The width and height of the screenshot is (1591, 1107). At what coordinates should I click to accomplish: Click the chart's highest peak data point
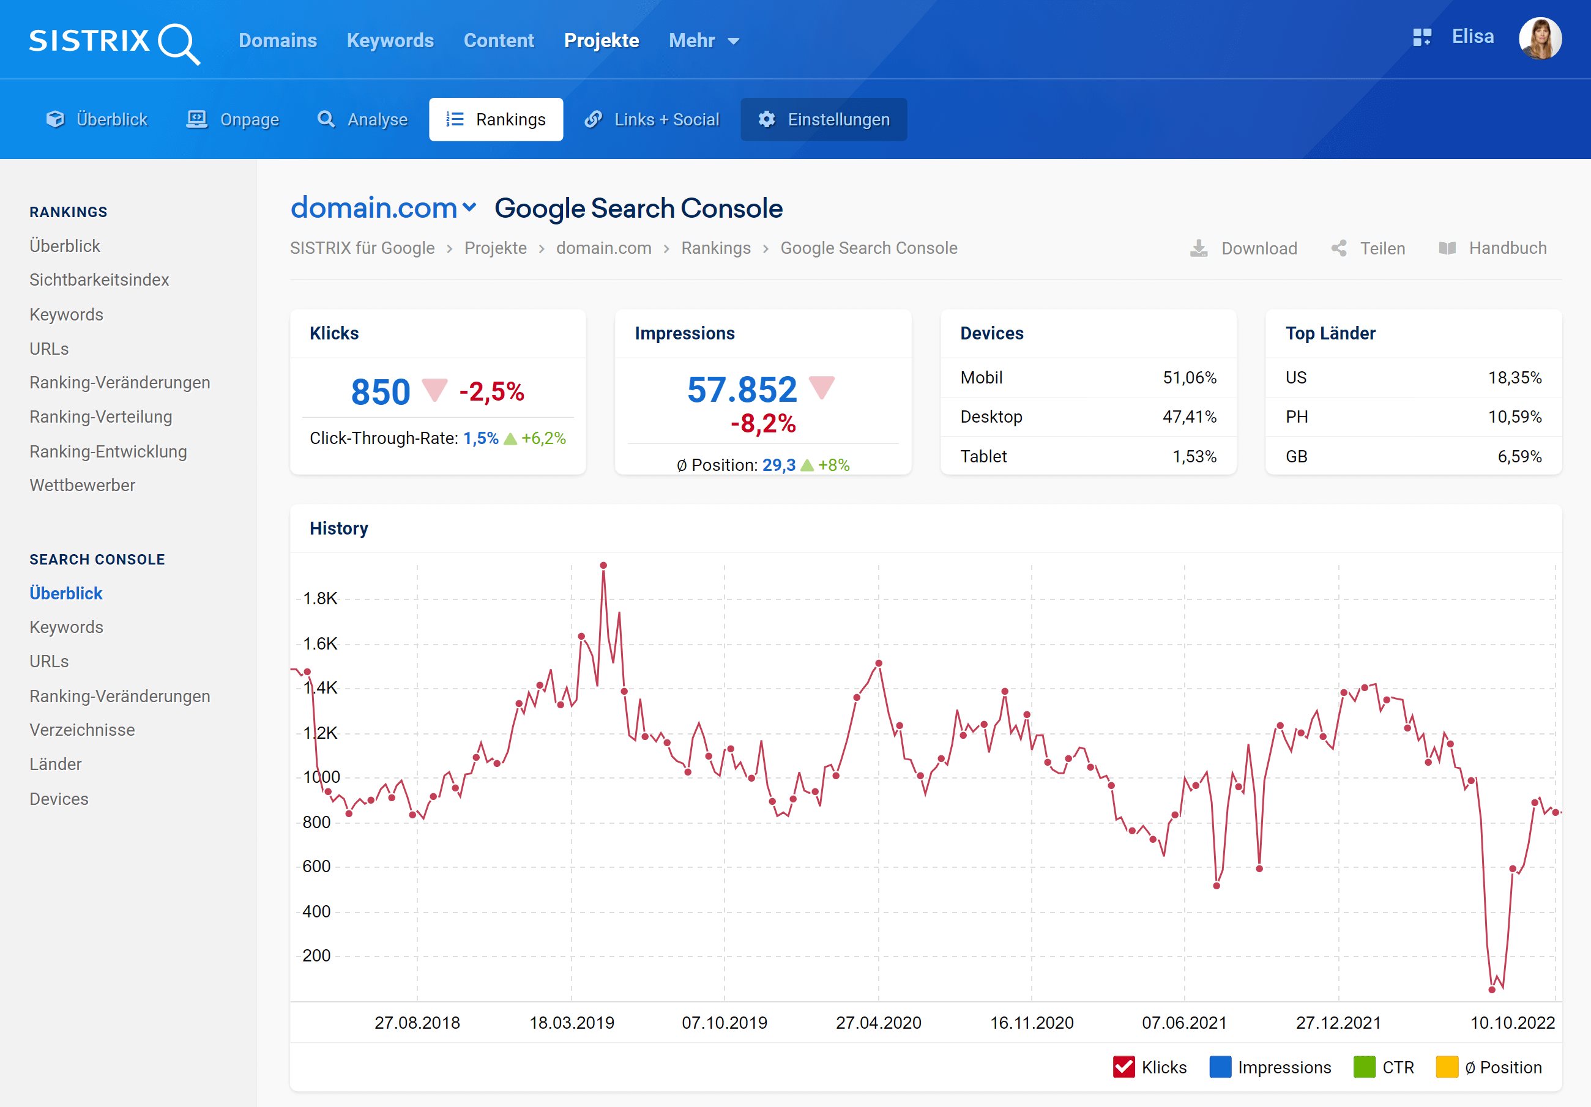tap(603, 565)
